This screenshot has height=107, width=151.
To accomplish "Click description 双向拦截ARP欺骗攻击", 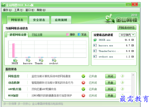I will click(44, 89).
